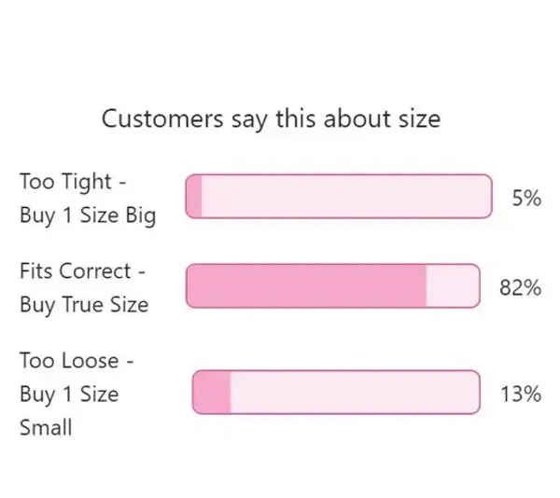Click the "Buy True Size" text

pyautogui.click(x=83, y=305)
